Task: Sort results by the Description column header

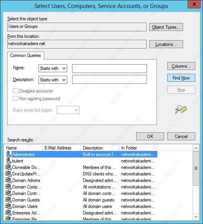Action: (100, 148)
